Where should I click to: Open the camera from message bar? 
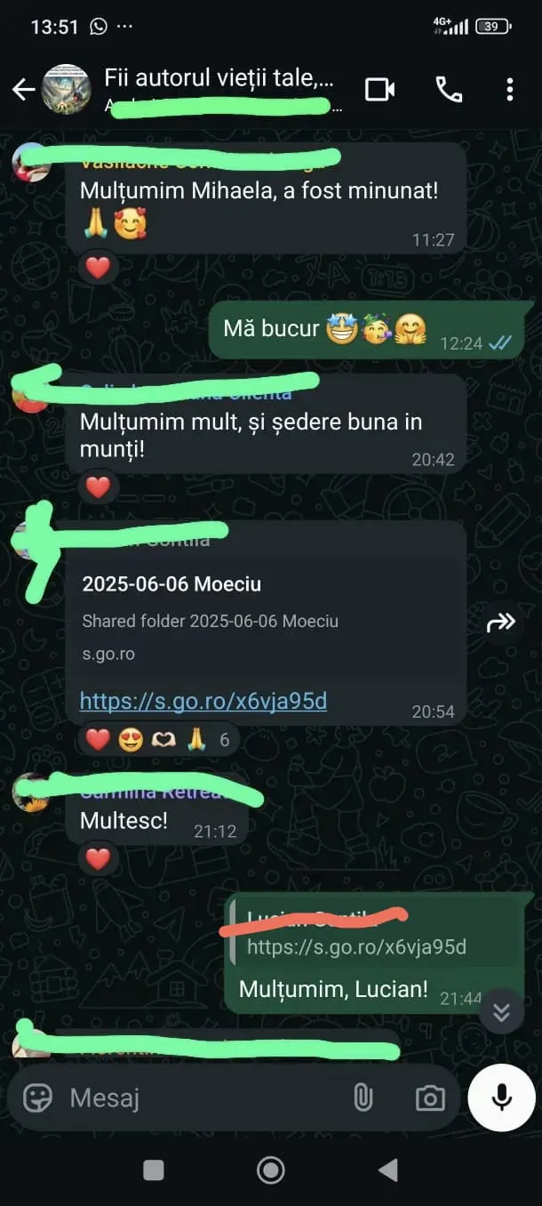(x=430, y=1097)
